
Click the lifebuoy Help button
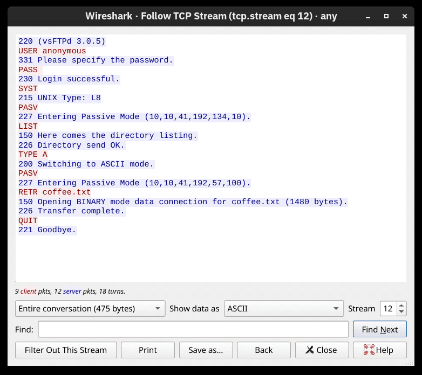click(x=379, y=350)
